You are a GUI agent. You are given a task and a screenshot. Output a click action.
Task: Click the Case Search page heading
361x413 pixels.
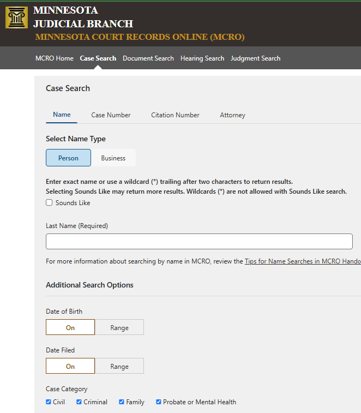pos(68,88)
